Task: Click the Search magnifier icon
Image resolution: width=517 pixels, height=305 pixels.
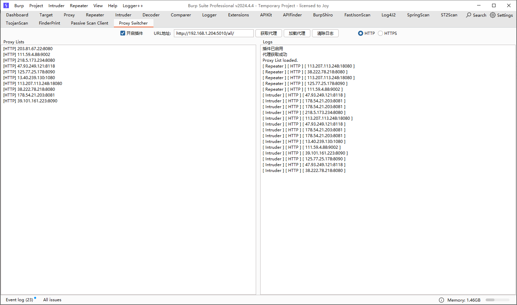Action: (469, 15)
